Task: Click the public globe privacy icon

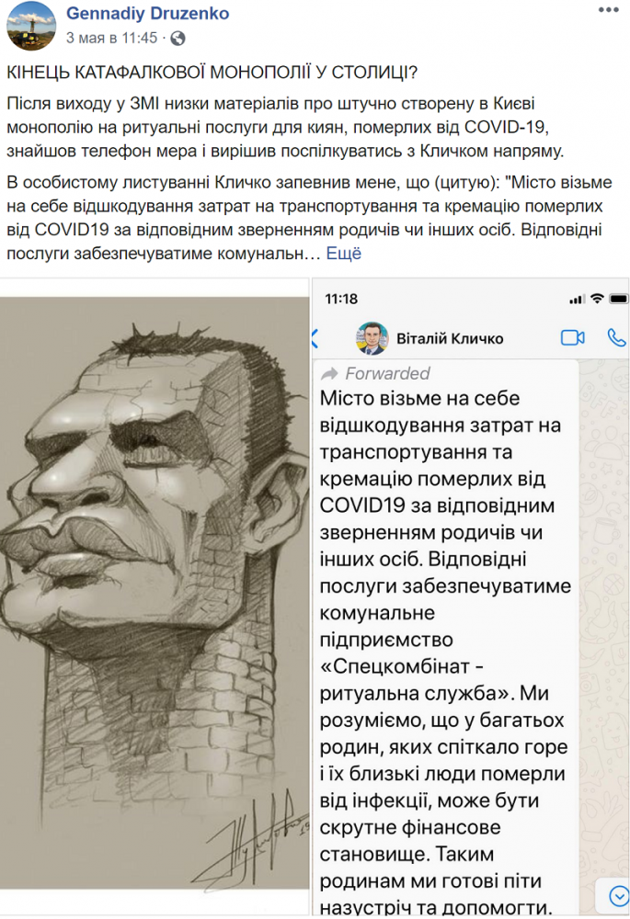Action: (x=178, y=39)
